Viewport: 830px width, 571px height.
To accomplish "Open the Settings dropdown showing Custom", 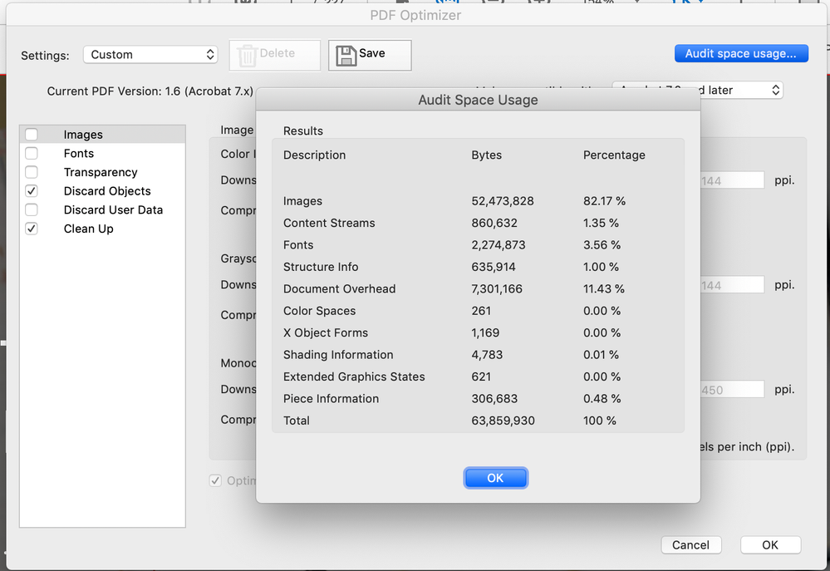I will 150,55.
